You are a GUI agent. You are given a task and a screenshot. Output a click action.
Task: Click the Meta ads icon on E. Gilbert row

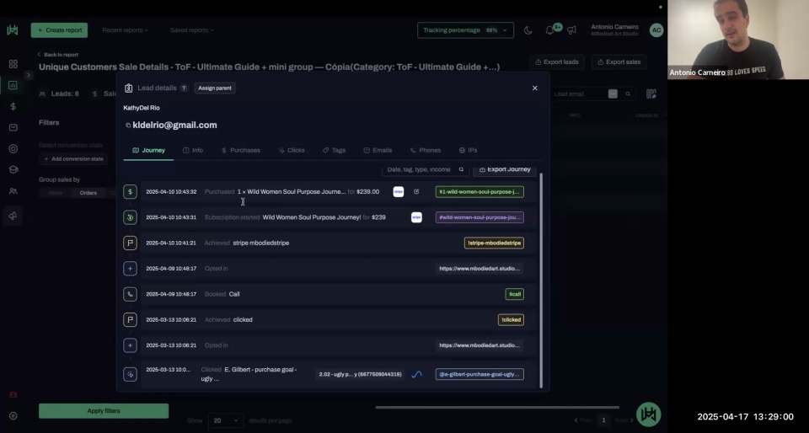coord(416,374)
